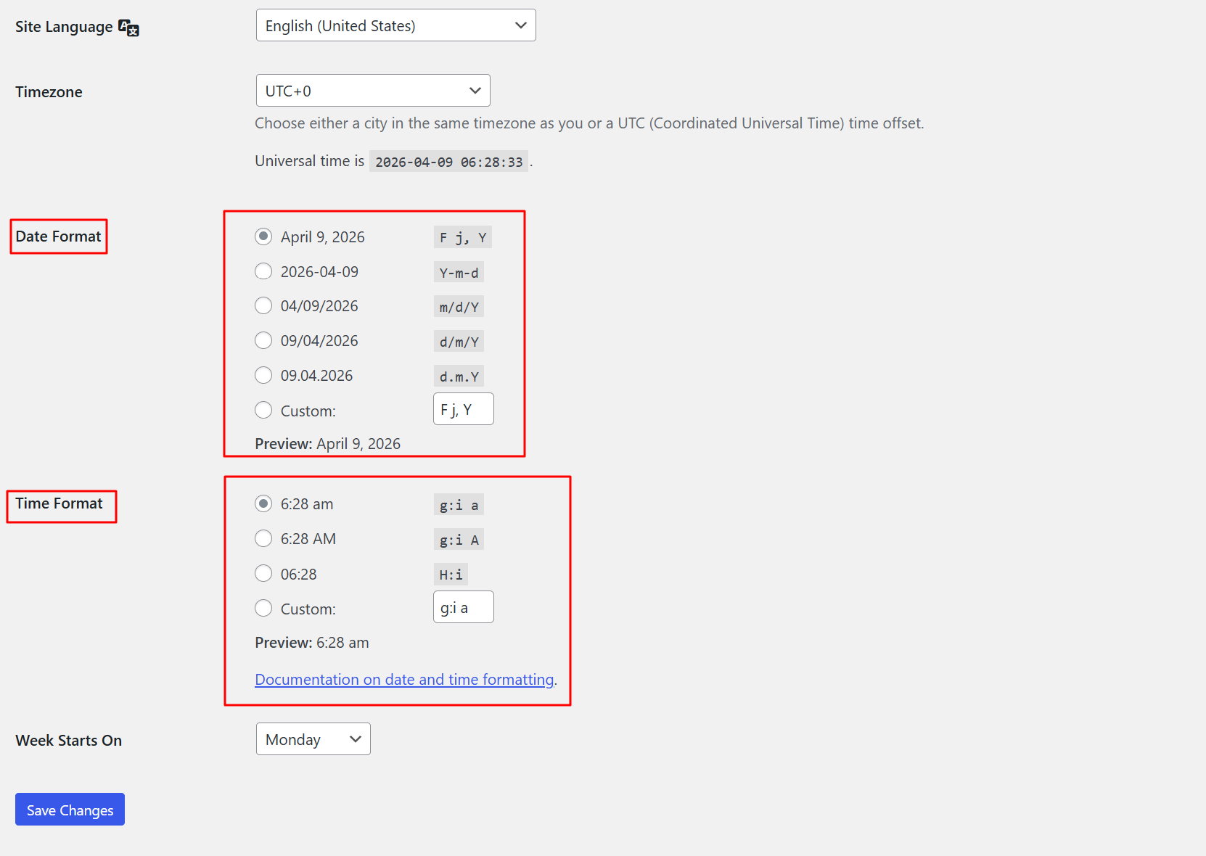
Task: Click the universal time value 2026-04-09 06:28:33
Action: (448, 162)
